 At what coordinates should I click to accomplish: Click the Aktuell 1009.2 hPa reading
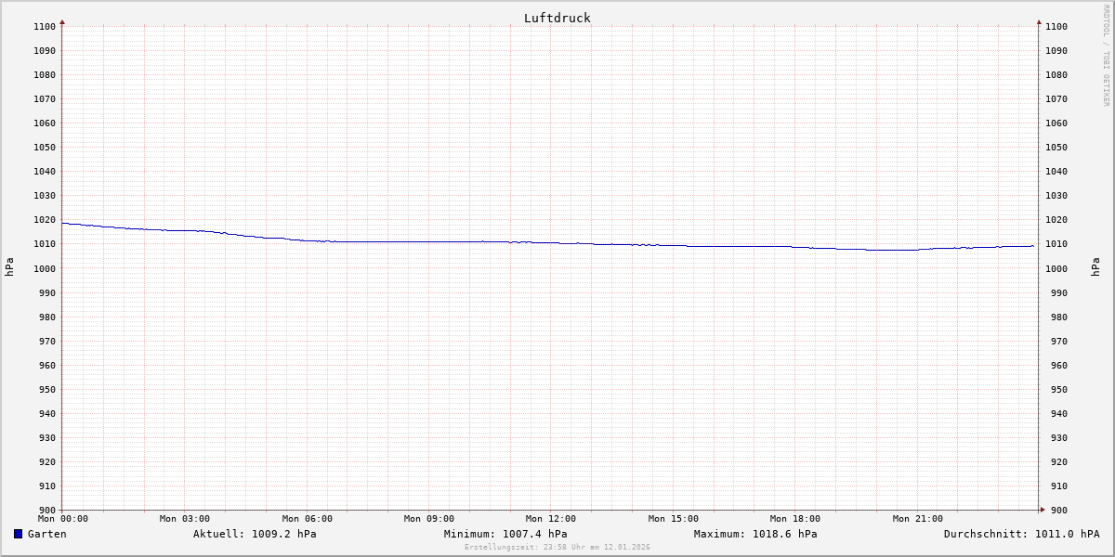(255, 534)
